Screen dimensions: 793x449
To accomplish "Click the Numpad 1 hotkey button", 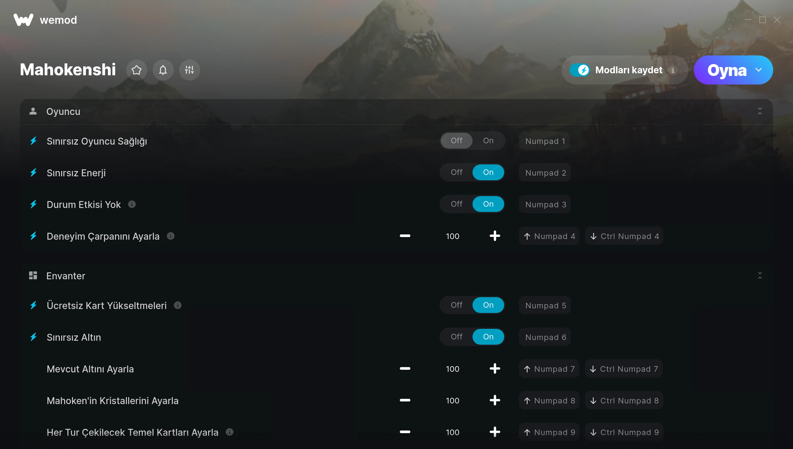I will pyautogui.click(x=545, y=141).
